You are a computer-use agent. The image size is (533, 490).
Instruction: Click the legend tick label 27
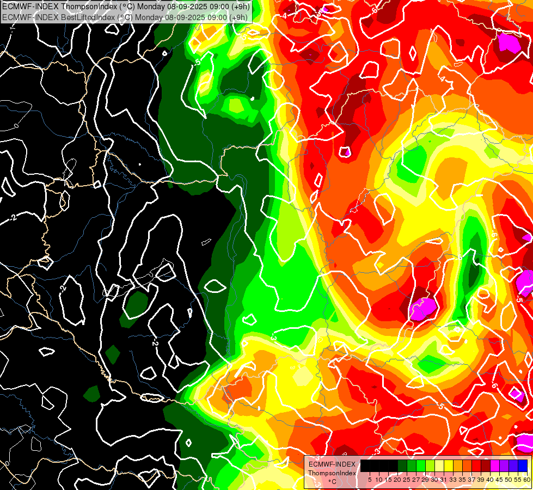(x=416, y=480)
